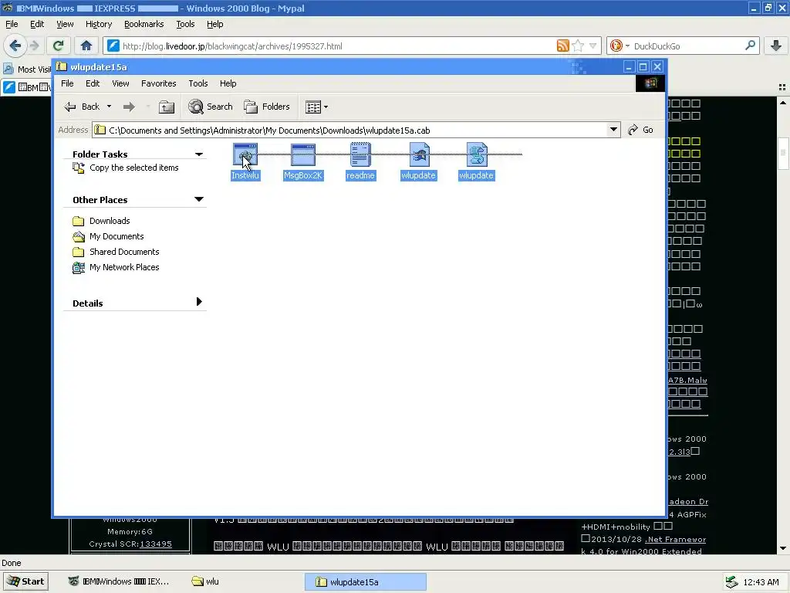Collapse the Other Places section
This screenshot has width=790, height=593.
[x=199, y=200]
